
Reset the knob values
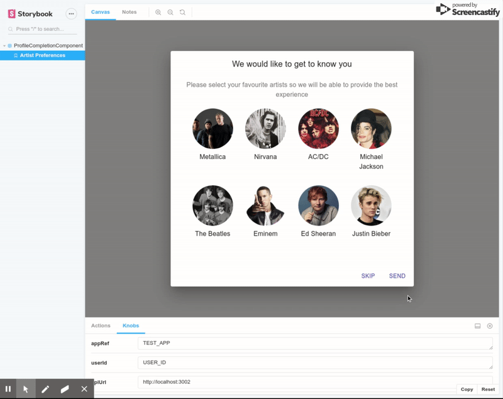(x=488, y=389)
